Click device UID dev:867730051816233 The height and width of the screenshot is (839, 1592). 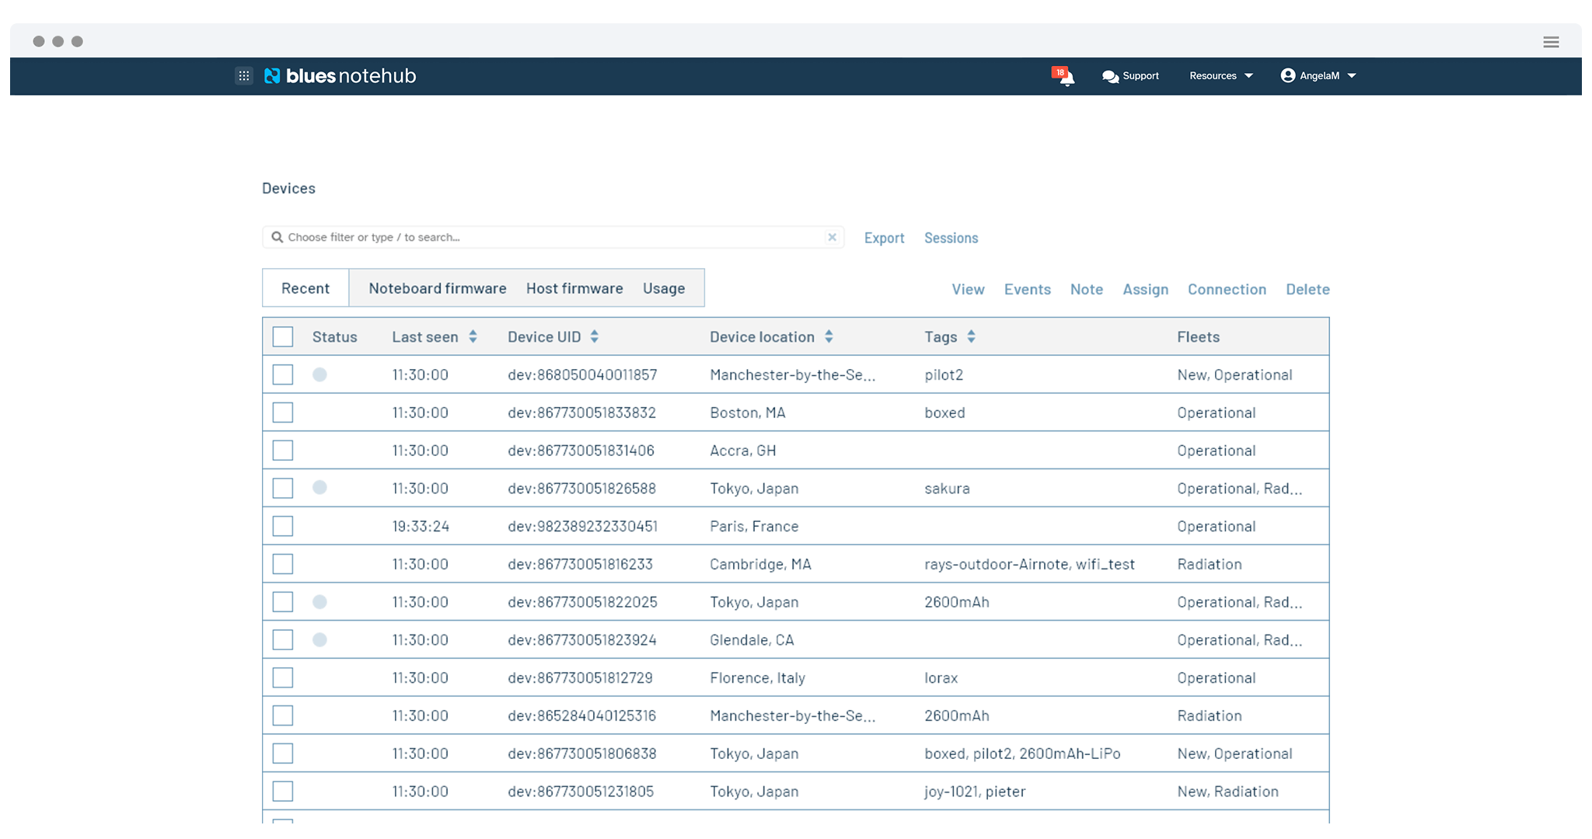(x=580, y=564)
